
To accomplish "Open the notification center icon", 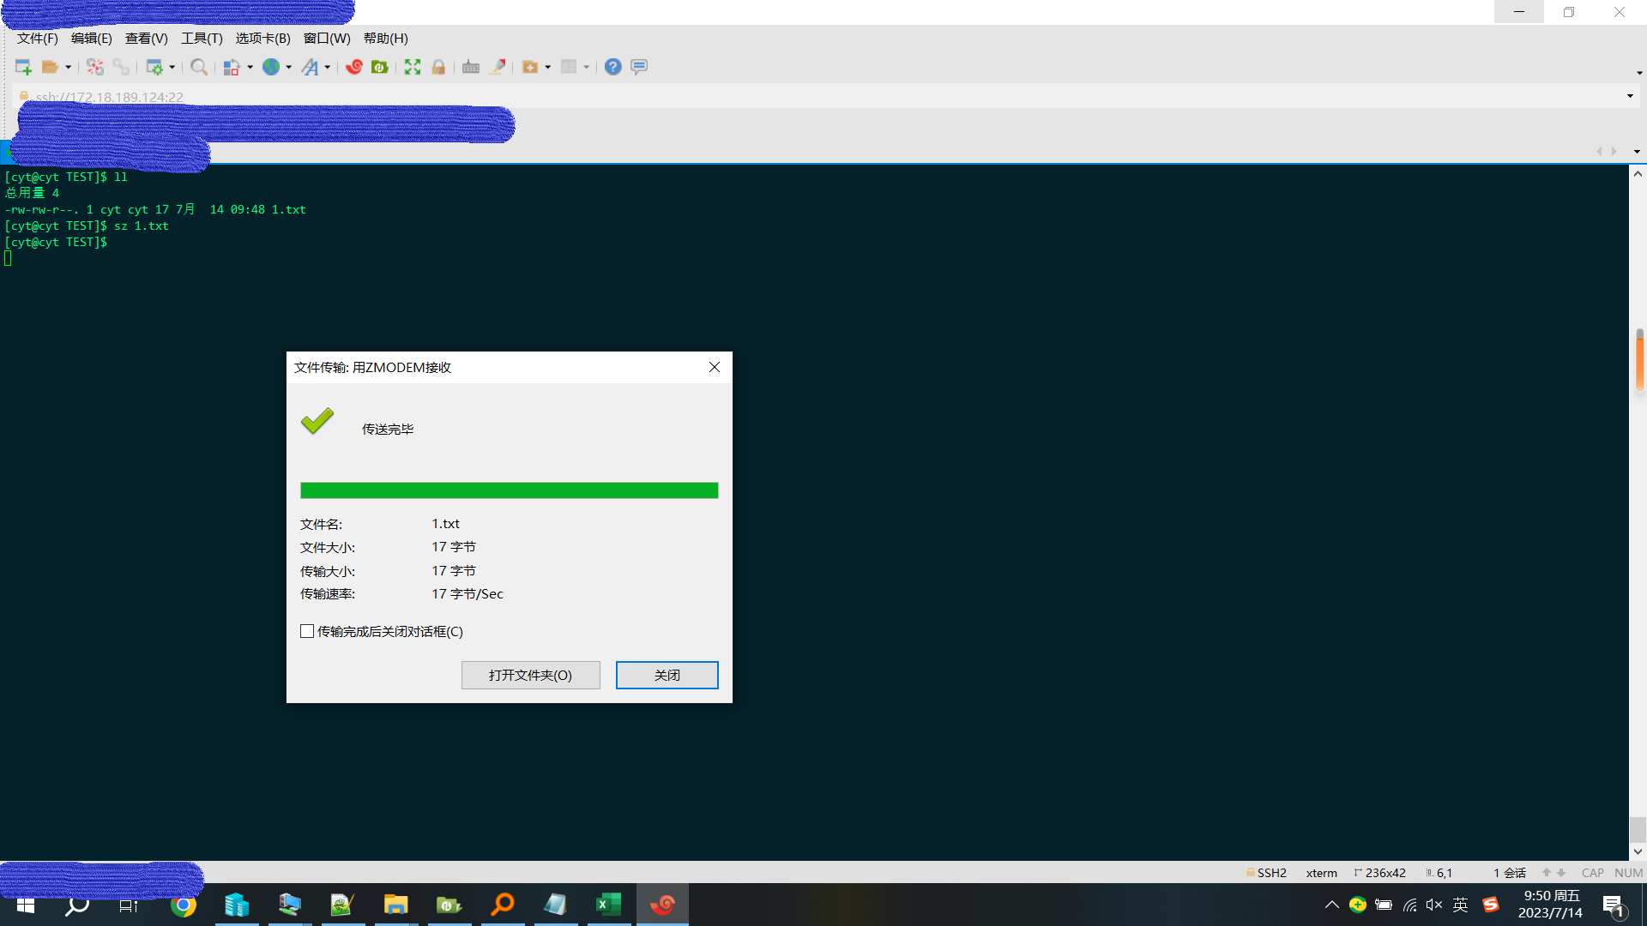I will coord(1614,905).
